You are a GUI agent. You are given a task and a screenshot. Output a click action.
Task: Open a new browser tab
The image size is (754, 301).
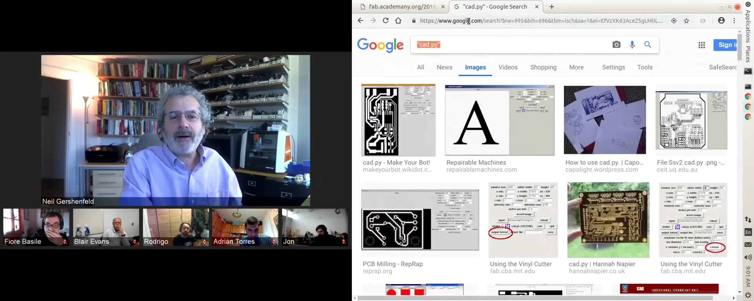click(552, 7)
